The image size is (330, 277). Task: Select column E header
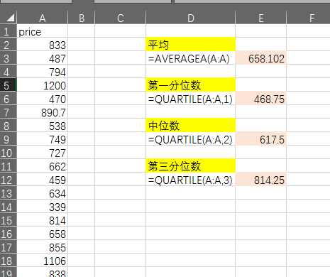(261, 17)
